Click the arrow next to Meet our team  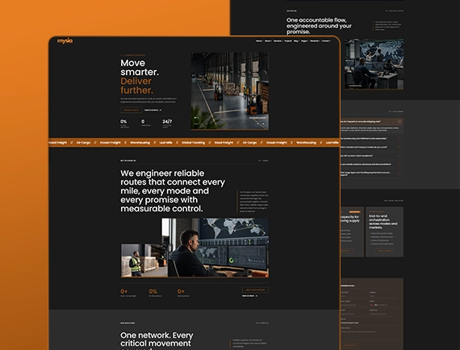(x=257, y=296)
